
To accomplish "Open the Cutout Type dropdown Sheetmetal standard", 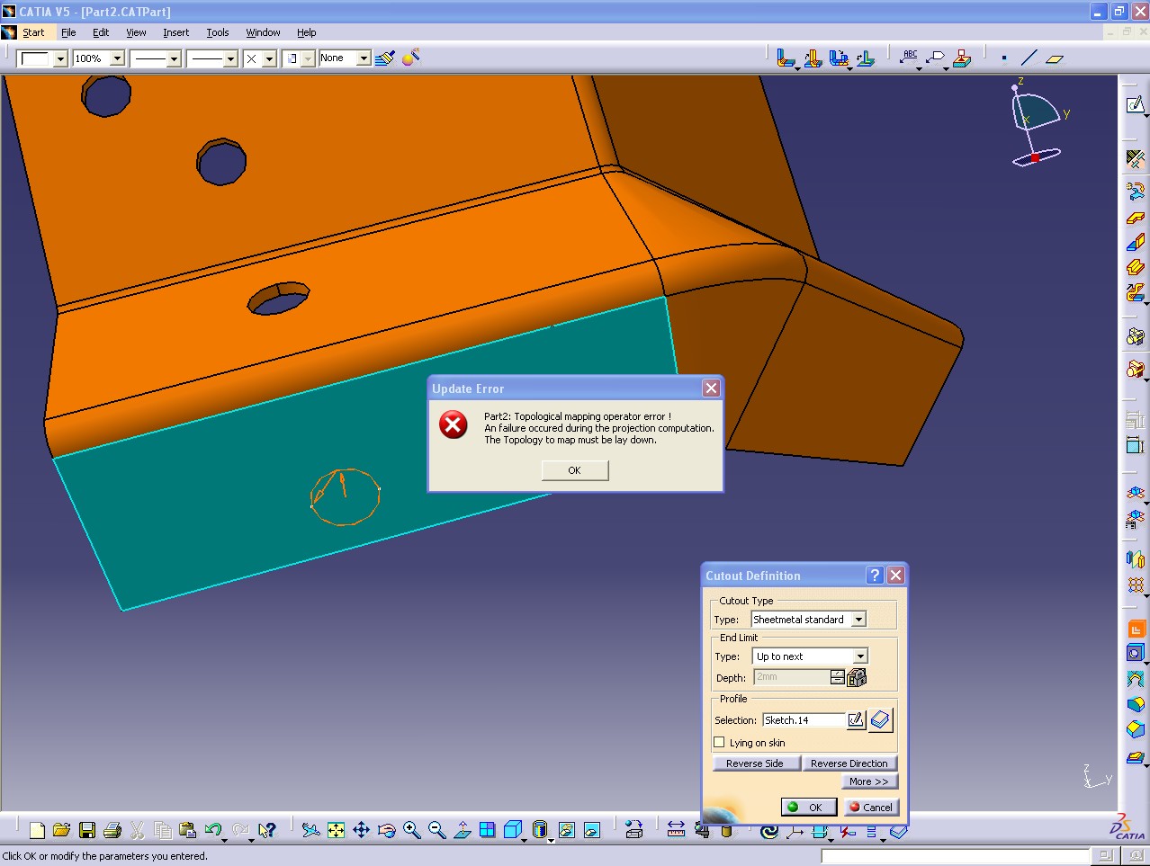I will 808,620.
